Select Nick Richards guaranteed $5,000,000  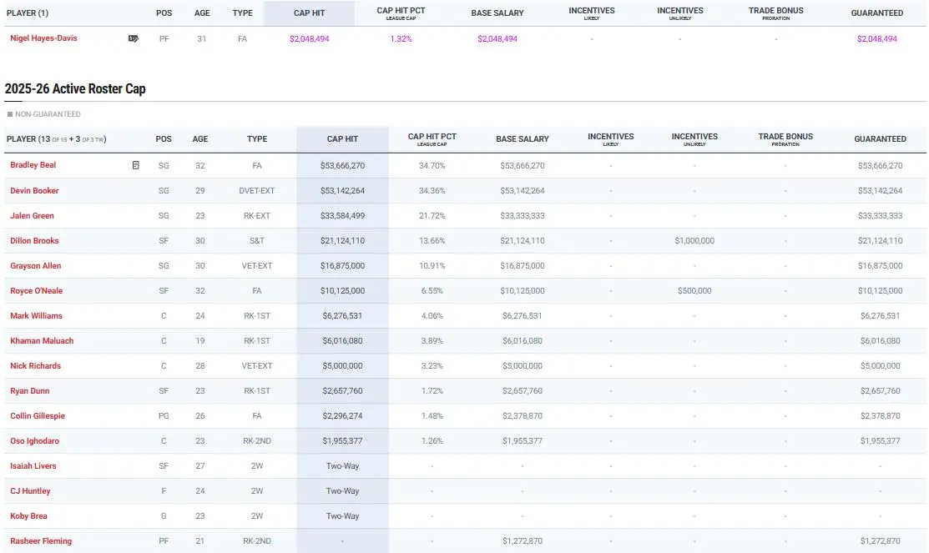[x=880, y=366]
